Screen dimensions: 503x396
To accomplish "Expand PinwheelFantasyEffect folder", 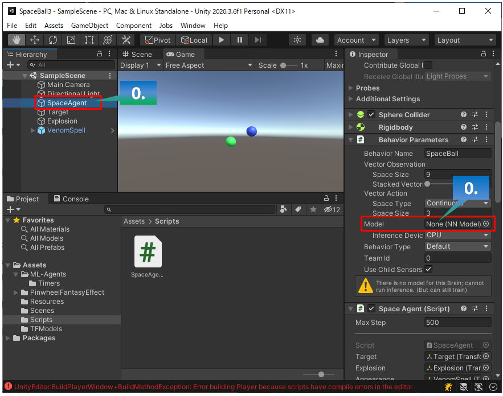I will 15,292.
